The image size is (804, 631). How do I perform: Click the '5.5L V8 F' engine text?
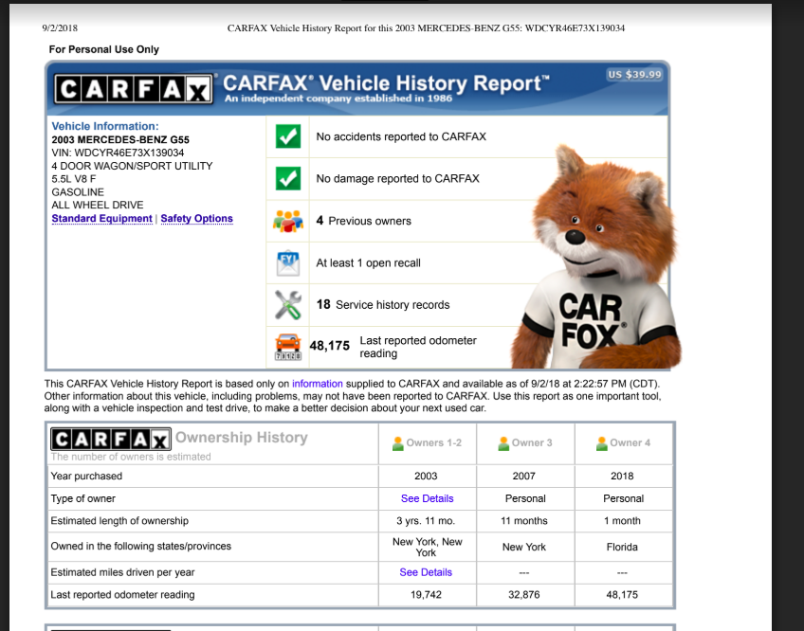coord(73,179)
